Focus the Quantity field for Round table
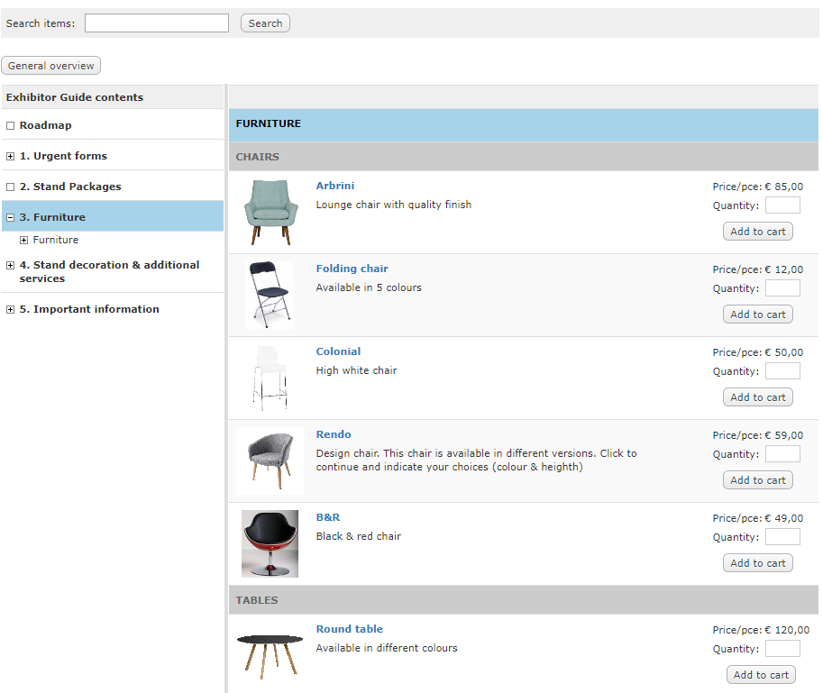The image size is (823, 693). coord(782,649)
